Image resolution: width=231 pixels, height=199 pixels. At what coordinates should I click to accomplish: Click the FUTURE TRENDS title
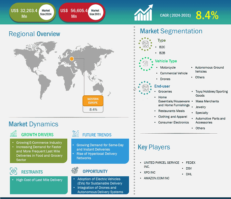[97, 135]
